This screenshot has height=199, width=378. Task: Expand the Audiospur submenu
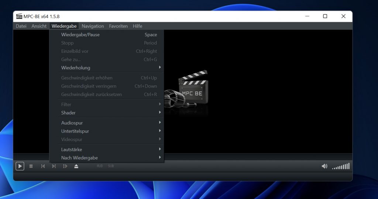pyautogui.click(x=107, y=123)
